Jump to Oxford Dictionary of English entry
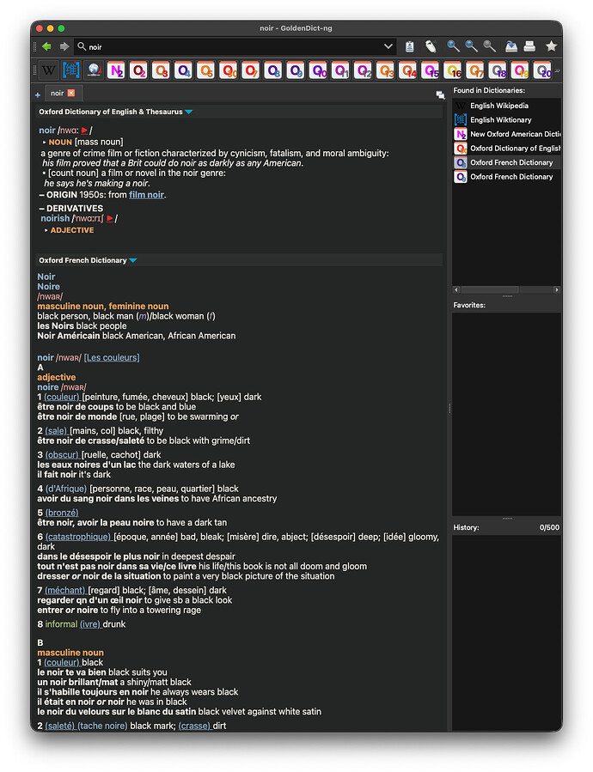 [x=507, y=149]
